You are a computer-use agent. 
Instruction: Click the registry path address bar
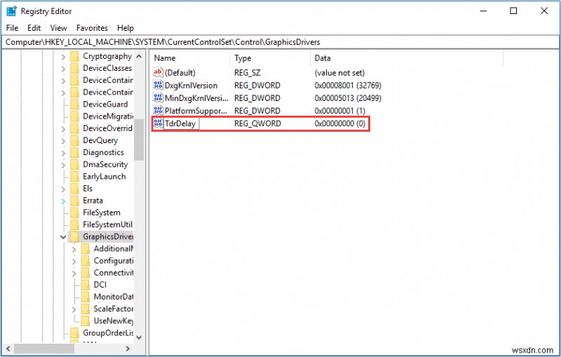280,42
